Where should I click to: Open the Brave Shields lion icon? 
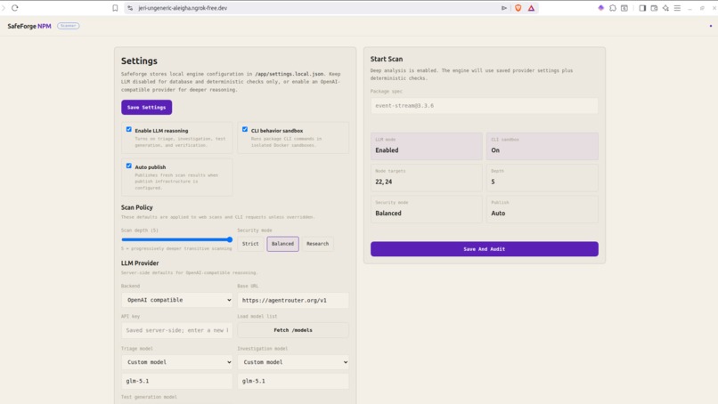(518, 8)
